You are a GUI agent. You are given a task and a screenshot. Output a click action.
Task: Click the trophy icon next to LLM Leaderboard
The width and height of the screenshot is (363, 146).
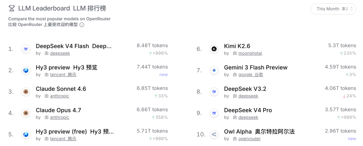tap(11, 9)
